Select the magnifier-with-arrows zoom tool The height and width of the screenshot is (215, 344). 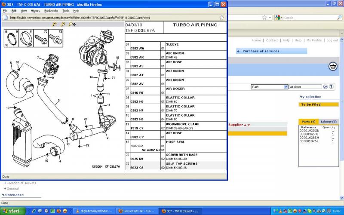pyautogui.click(x=72, y=25)
